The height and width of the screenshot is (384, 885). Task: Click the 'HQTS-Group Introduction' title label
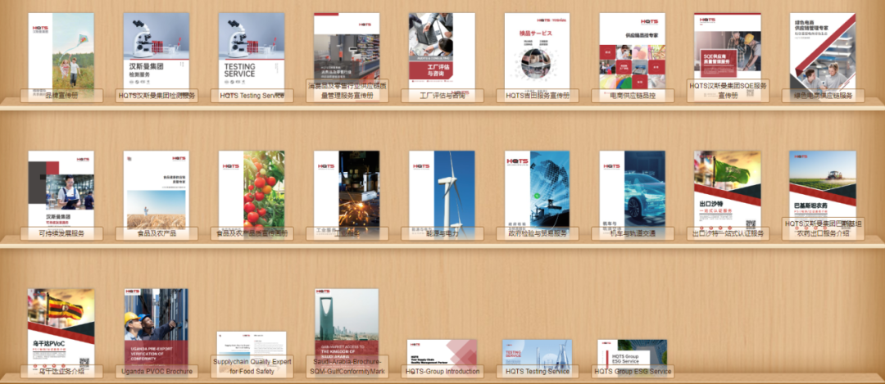[442, 372]
